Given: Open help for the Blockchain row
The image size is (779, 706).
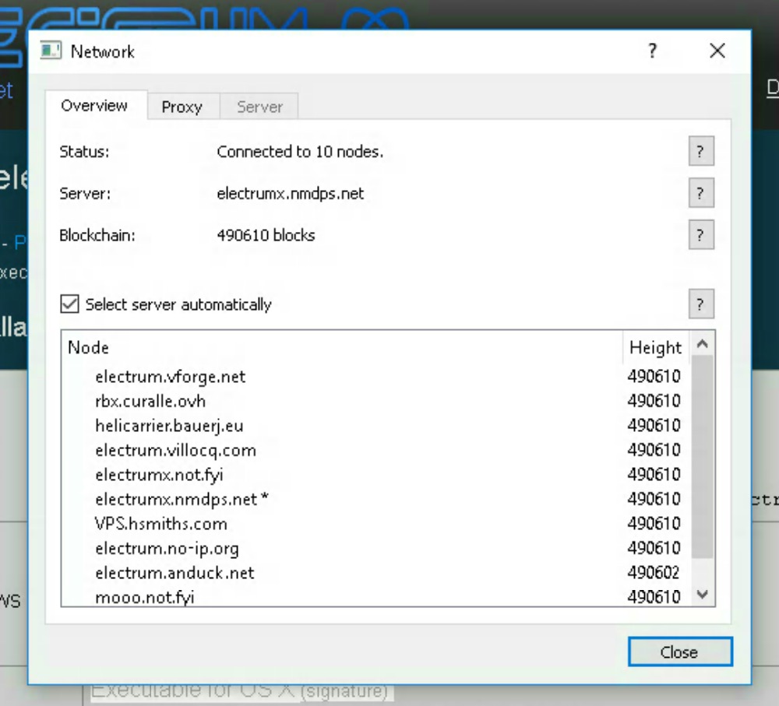Looking at the screenshot, I should coord(701,235).
